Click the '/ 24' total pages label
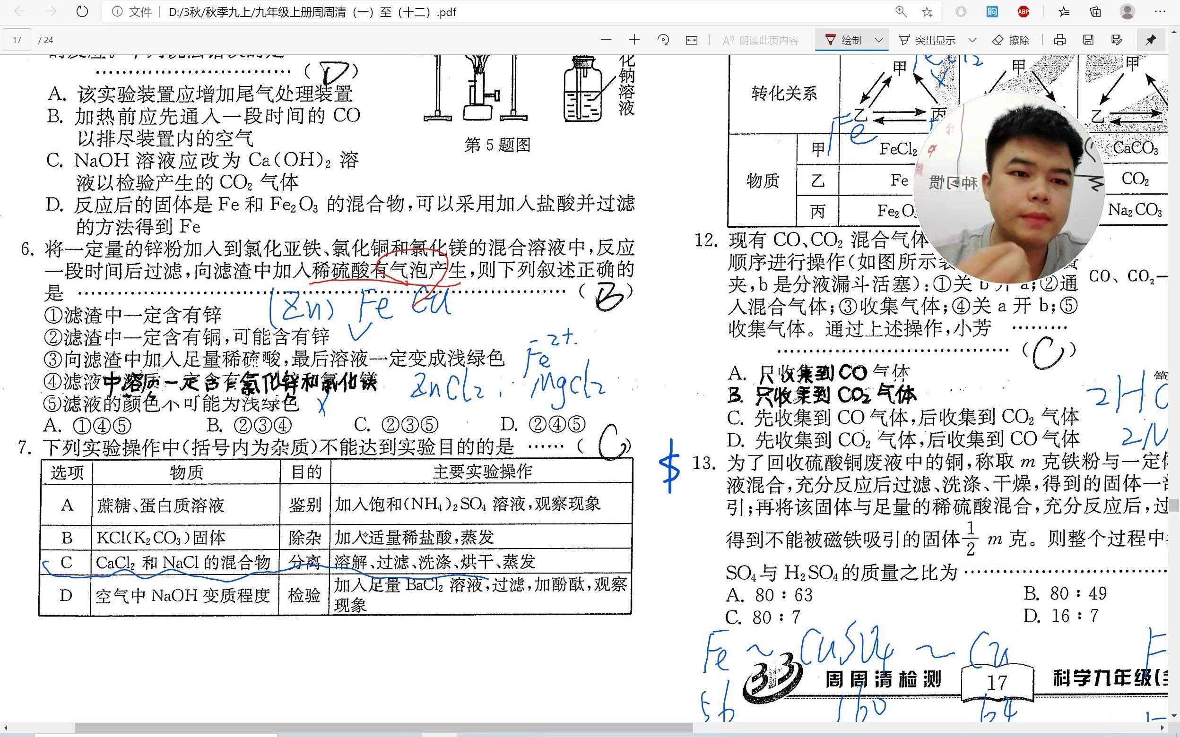 (46, 40)
